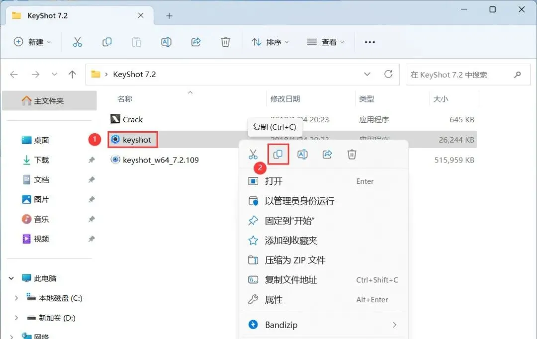Open the toolbar three-dots more menu
This screenshot has height=339, width=537.
pos(370,42)
